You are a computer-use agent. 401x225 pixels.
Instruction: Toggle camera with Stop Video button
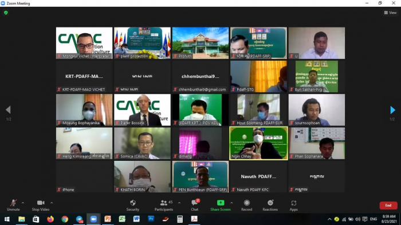coord(41,206)
